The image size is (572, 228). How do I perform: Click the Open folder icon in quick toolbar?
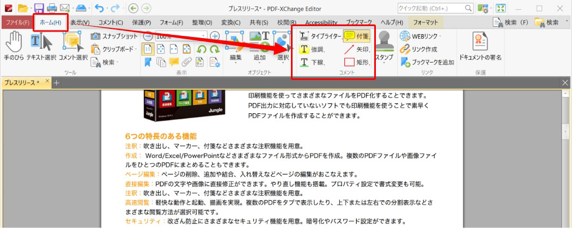[x=23, y=8]
